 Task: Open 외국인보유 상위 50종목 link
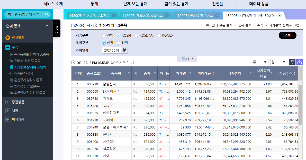(30, 93)
